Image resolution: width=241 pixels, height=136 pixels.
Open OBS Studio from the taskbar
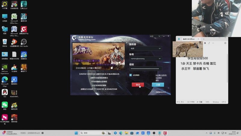tap(154, 133)
